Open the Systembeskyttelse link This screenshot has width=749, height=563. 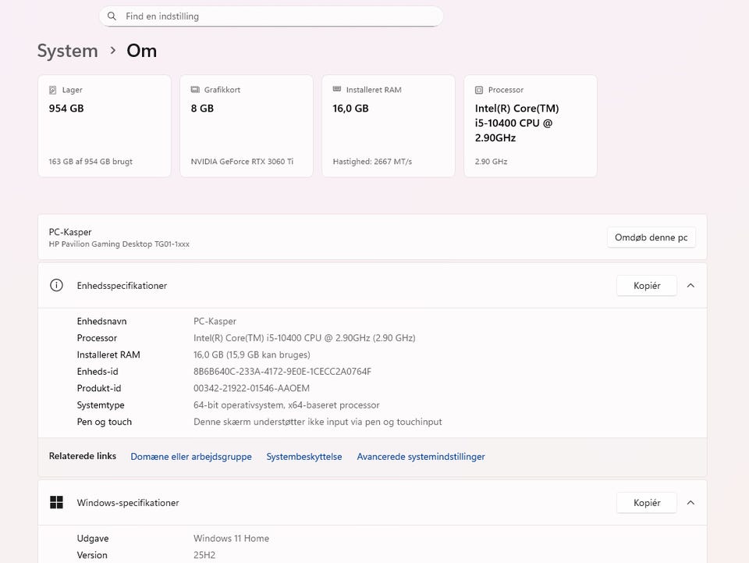click(x=304, y=457)
